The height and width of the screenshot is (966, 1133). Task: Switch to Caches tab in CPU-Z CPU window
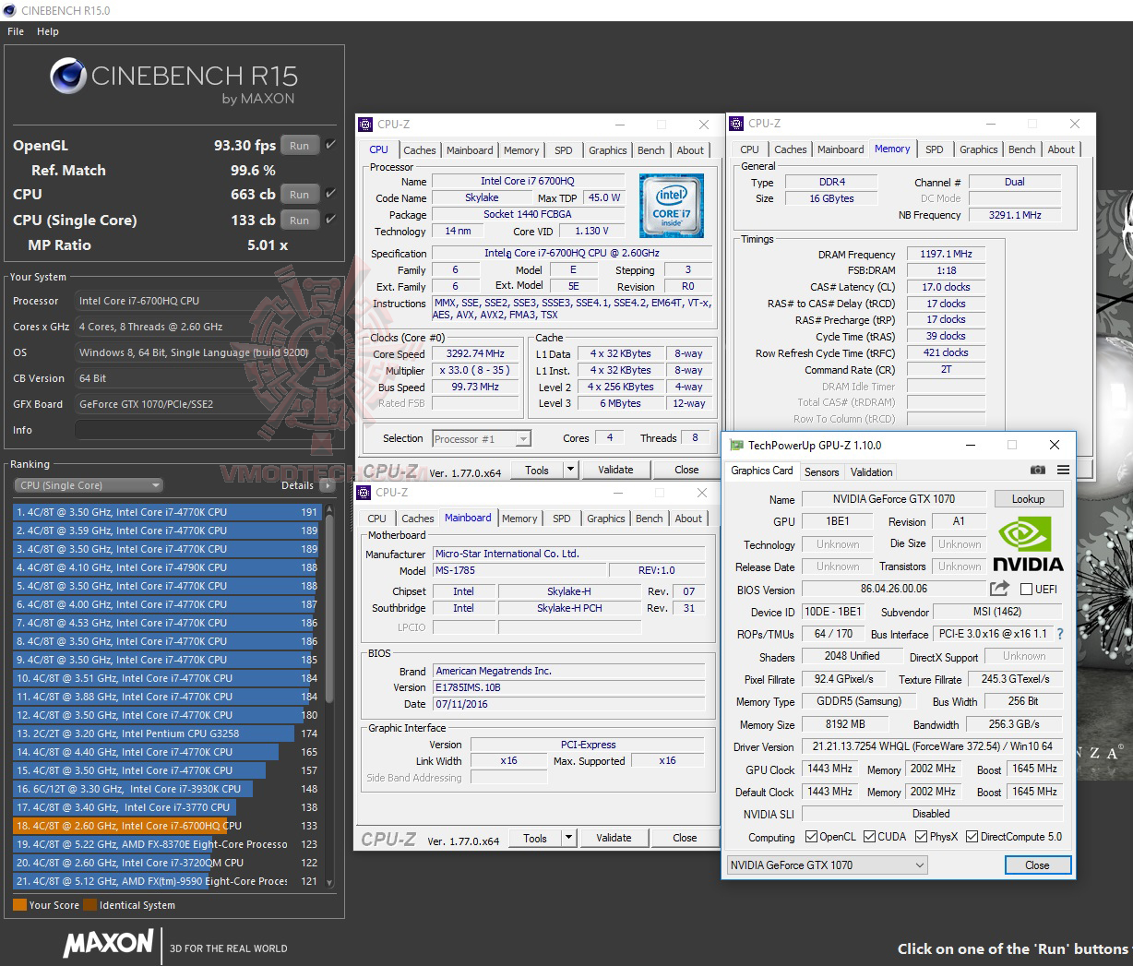pos(419,150)
